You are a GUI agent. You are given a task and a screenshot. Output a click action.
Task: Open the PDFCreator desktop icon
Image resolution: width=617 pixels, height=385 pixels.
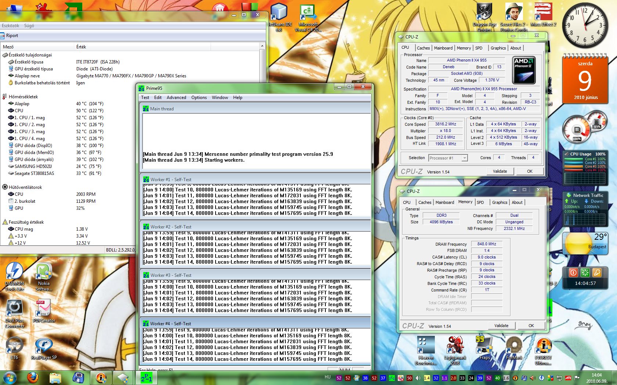(x=44, y=311)
